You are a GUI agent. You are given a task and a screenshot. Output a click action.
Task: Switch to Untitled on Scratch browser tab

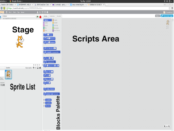[96, 5]
